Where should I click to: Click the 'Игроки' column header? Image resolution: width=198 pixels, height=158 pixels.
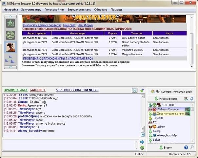tap(112, 33)
